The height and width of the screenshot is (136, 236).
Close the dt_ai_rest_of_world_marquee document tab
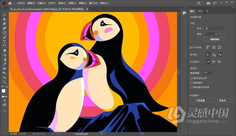pyautogui.click(x=87, y=9)
